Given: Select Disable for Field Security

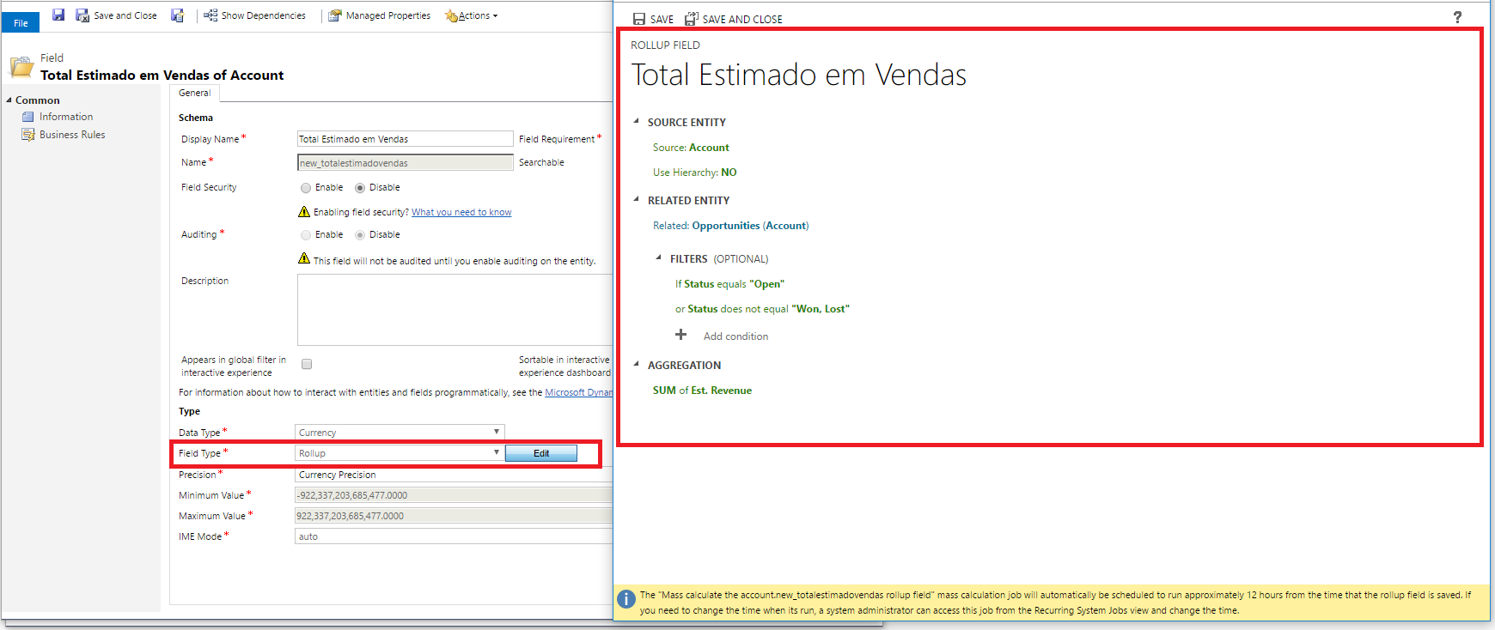Looking at the screenshot, I should pyautogui.click(x=360, y=188).
